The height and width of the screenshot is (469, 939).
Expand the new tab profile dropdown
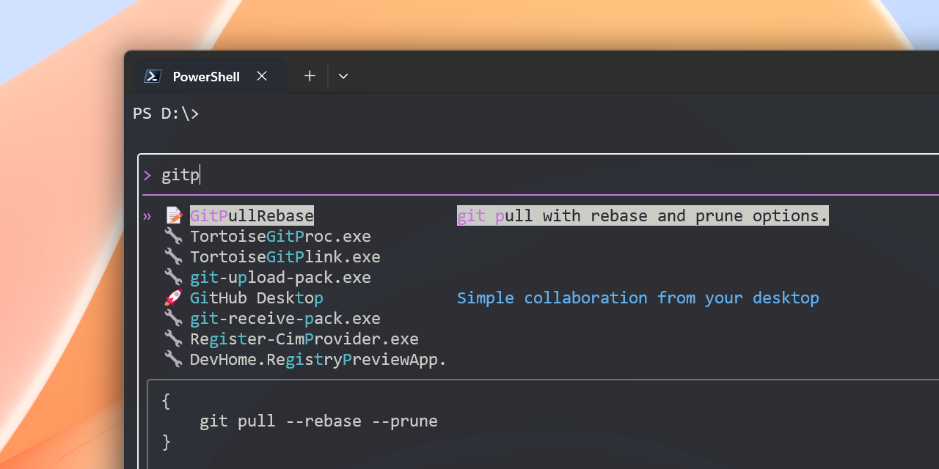[343, 76]
